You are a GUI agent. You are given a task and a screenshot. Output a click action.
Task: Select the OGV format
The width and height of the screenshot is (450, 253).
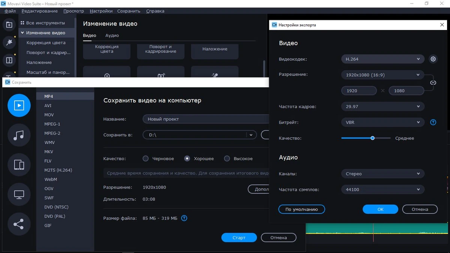65,189
